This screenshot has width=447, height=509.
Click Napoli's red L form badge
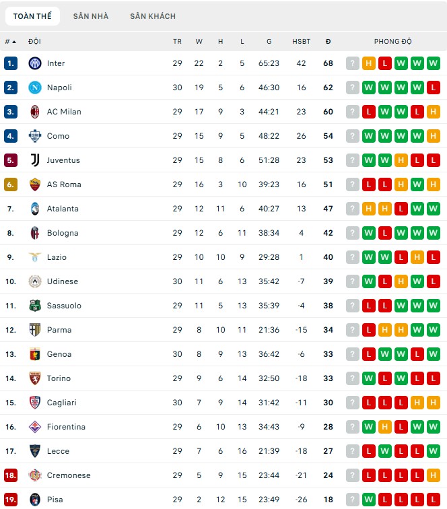pyautogui.click(x=433, y=88)
